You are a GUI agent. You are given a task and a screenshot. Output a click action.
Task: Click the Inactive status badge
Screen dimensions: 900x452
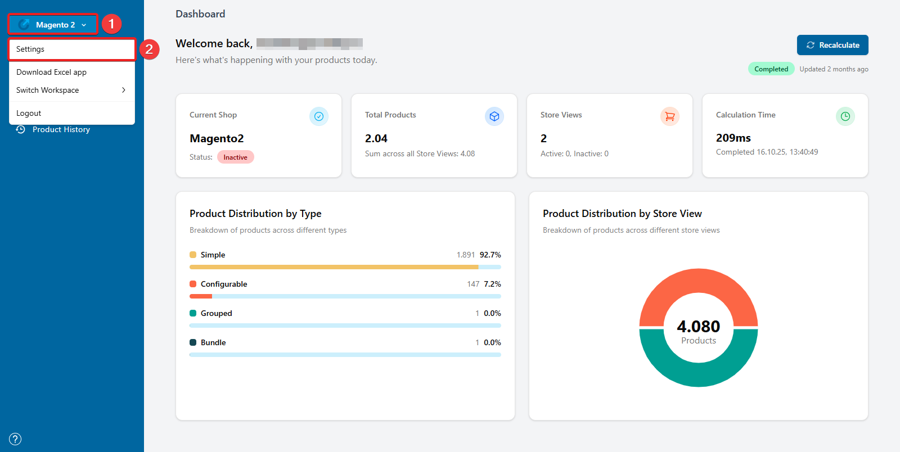click(235, 157)
